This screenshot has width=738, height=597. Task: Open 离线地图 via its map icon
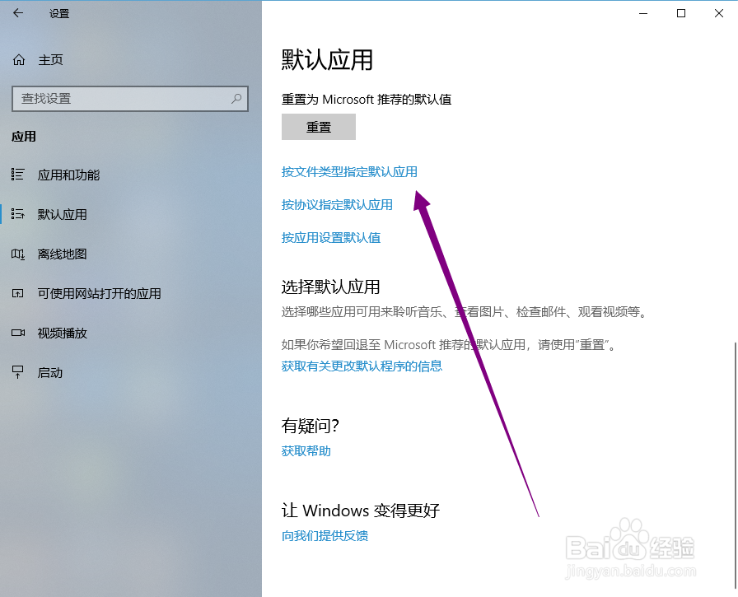click(x=18, y=254)
